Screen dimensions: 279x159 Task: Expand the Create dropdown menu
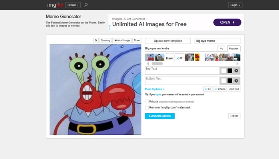pos(73,5)
